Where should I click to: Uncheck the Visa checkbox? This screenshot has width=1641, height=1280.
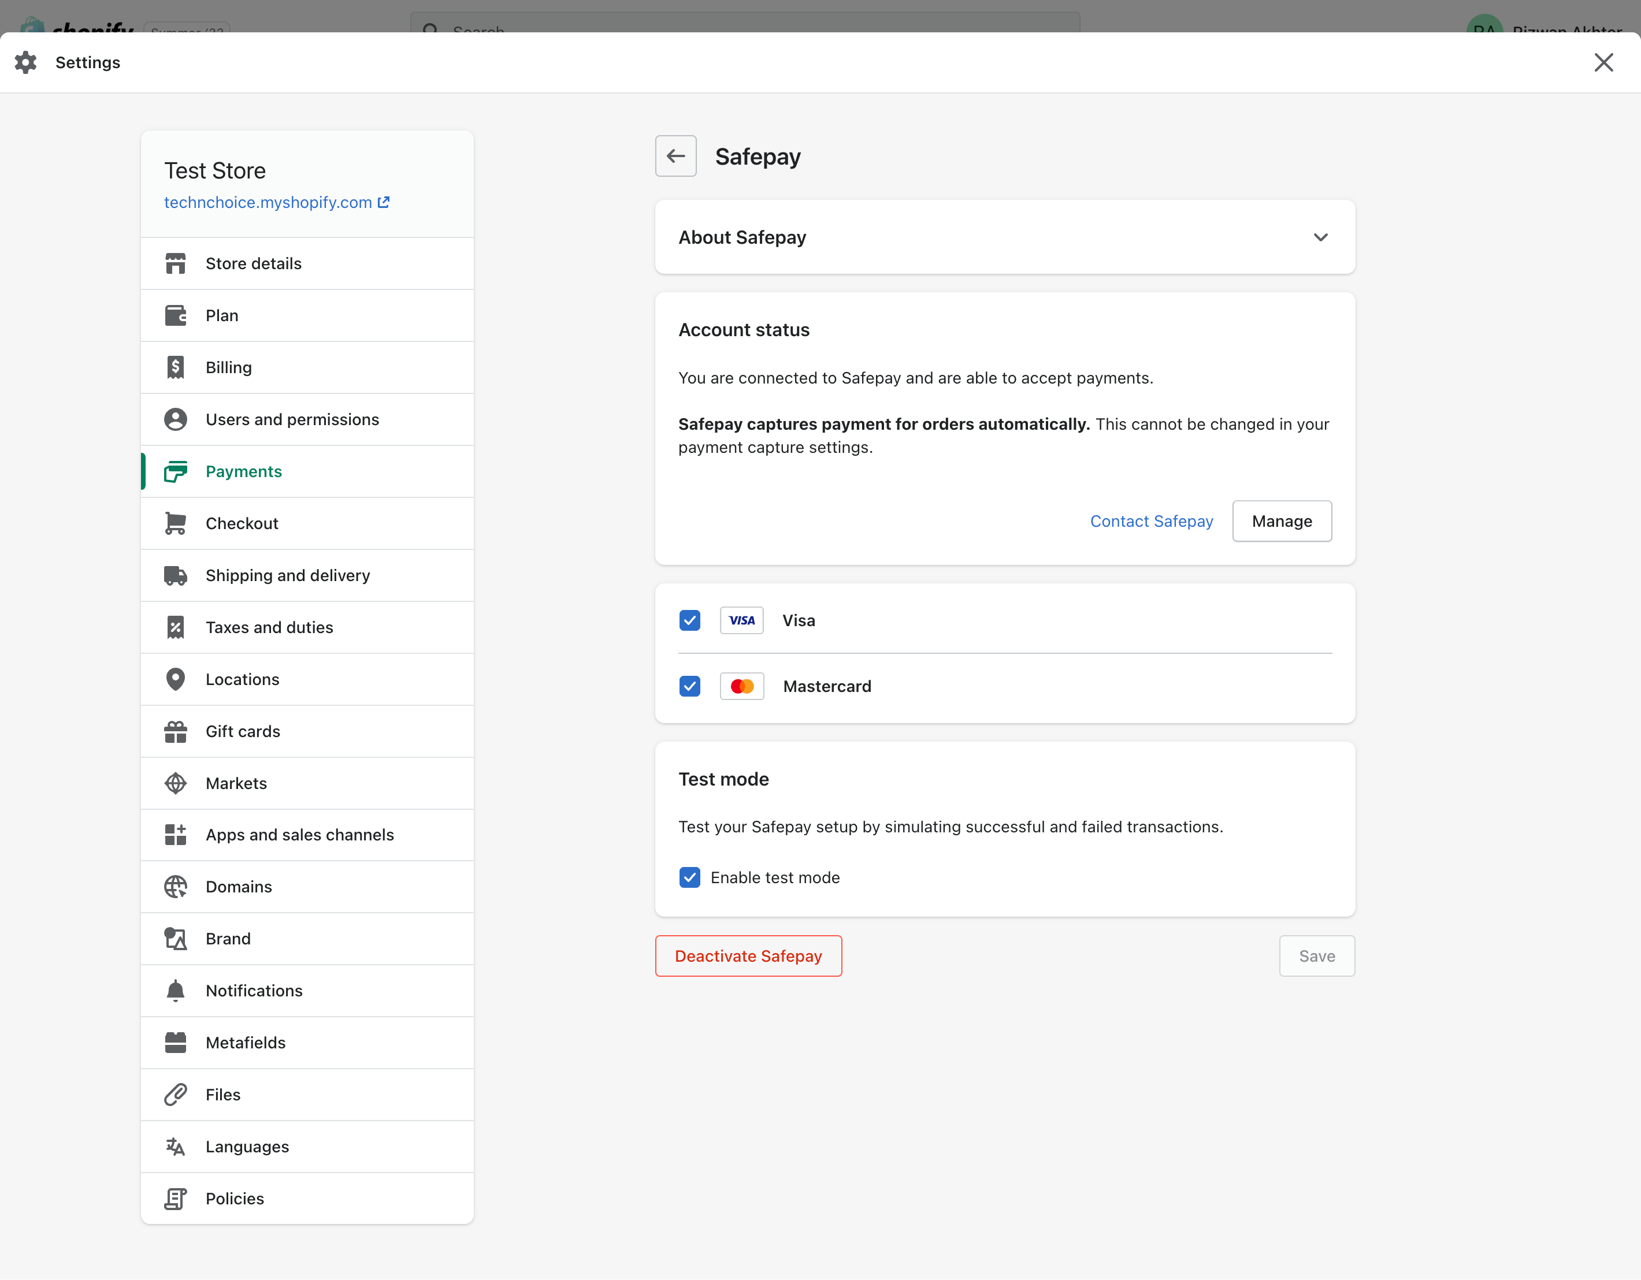coord(690,620)
